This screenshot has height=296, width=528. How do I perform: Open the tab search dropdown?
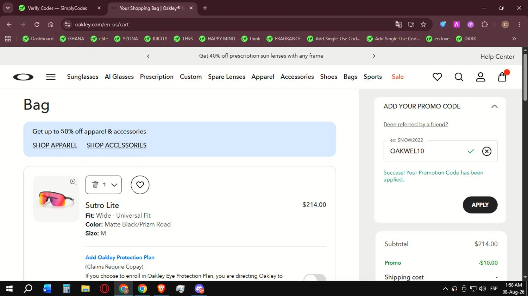coord(8,8)
